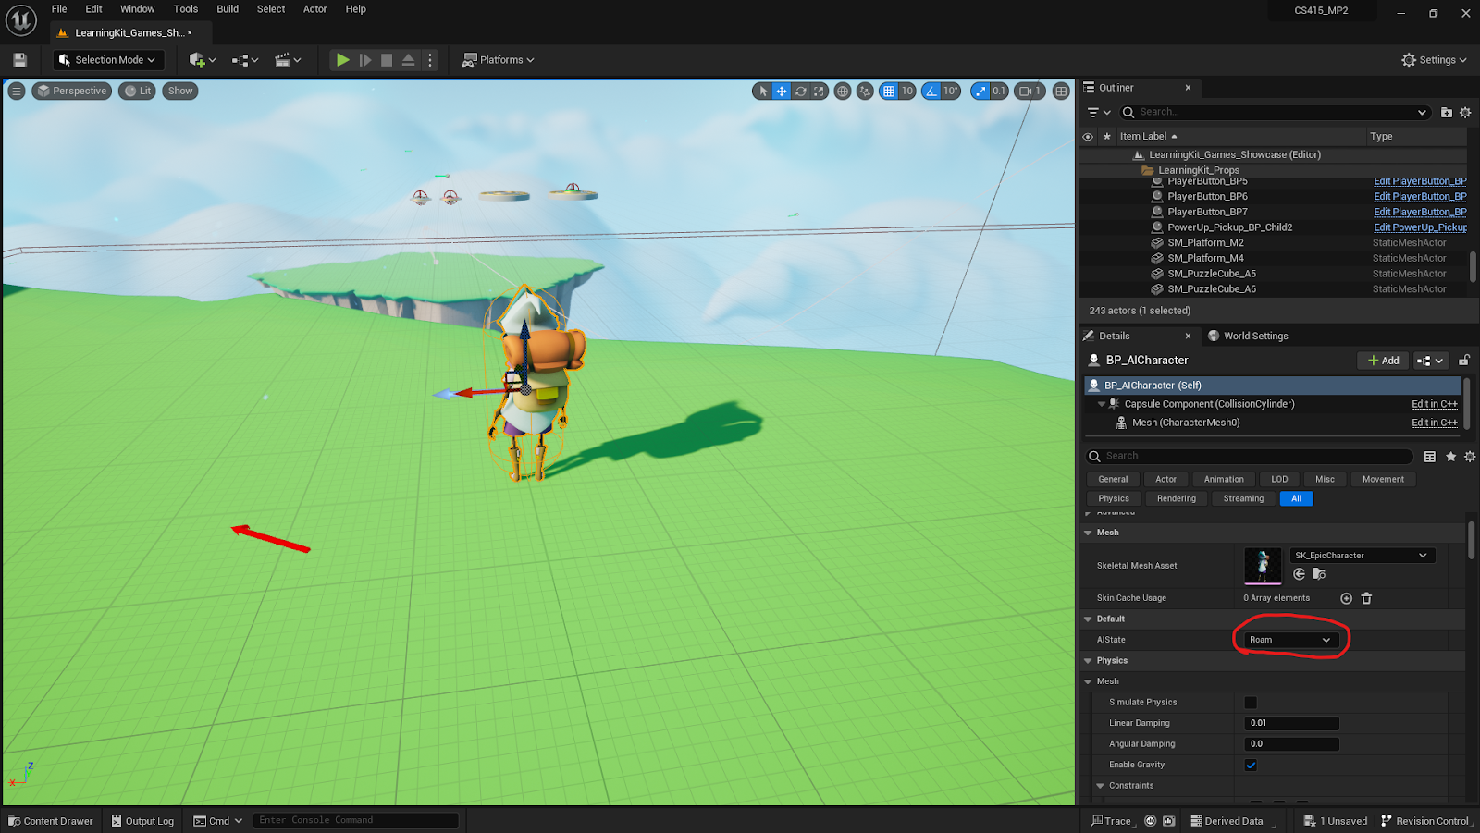Maximize or restore viewport layout
The image size is (1480, 833).
pyautogui.click(x=1061, y=91)
